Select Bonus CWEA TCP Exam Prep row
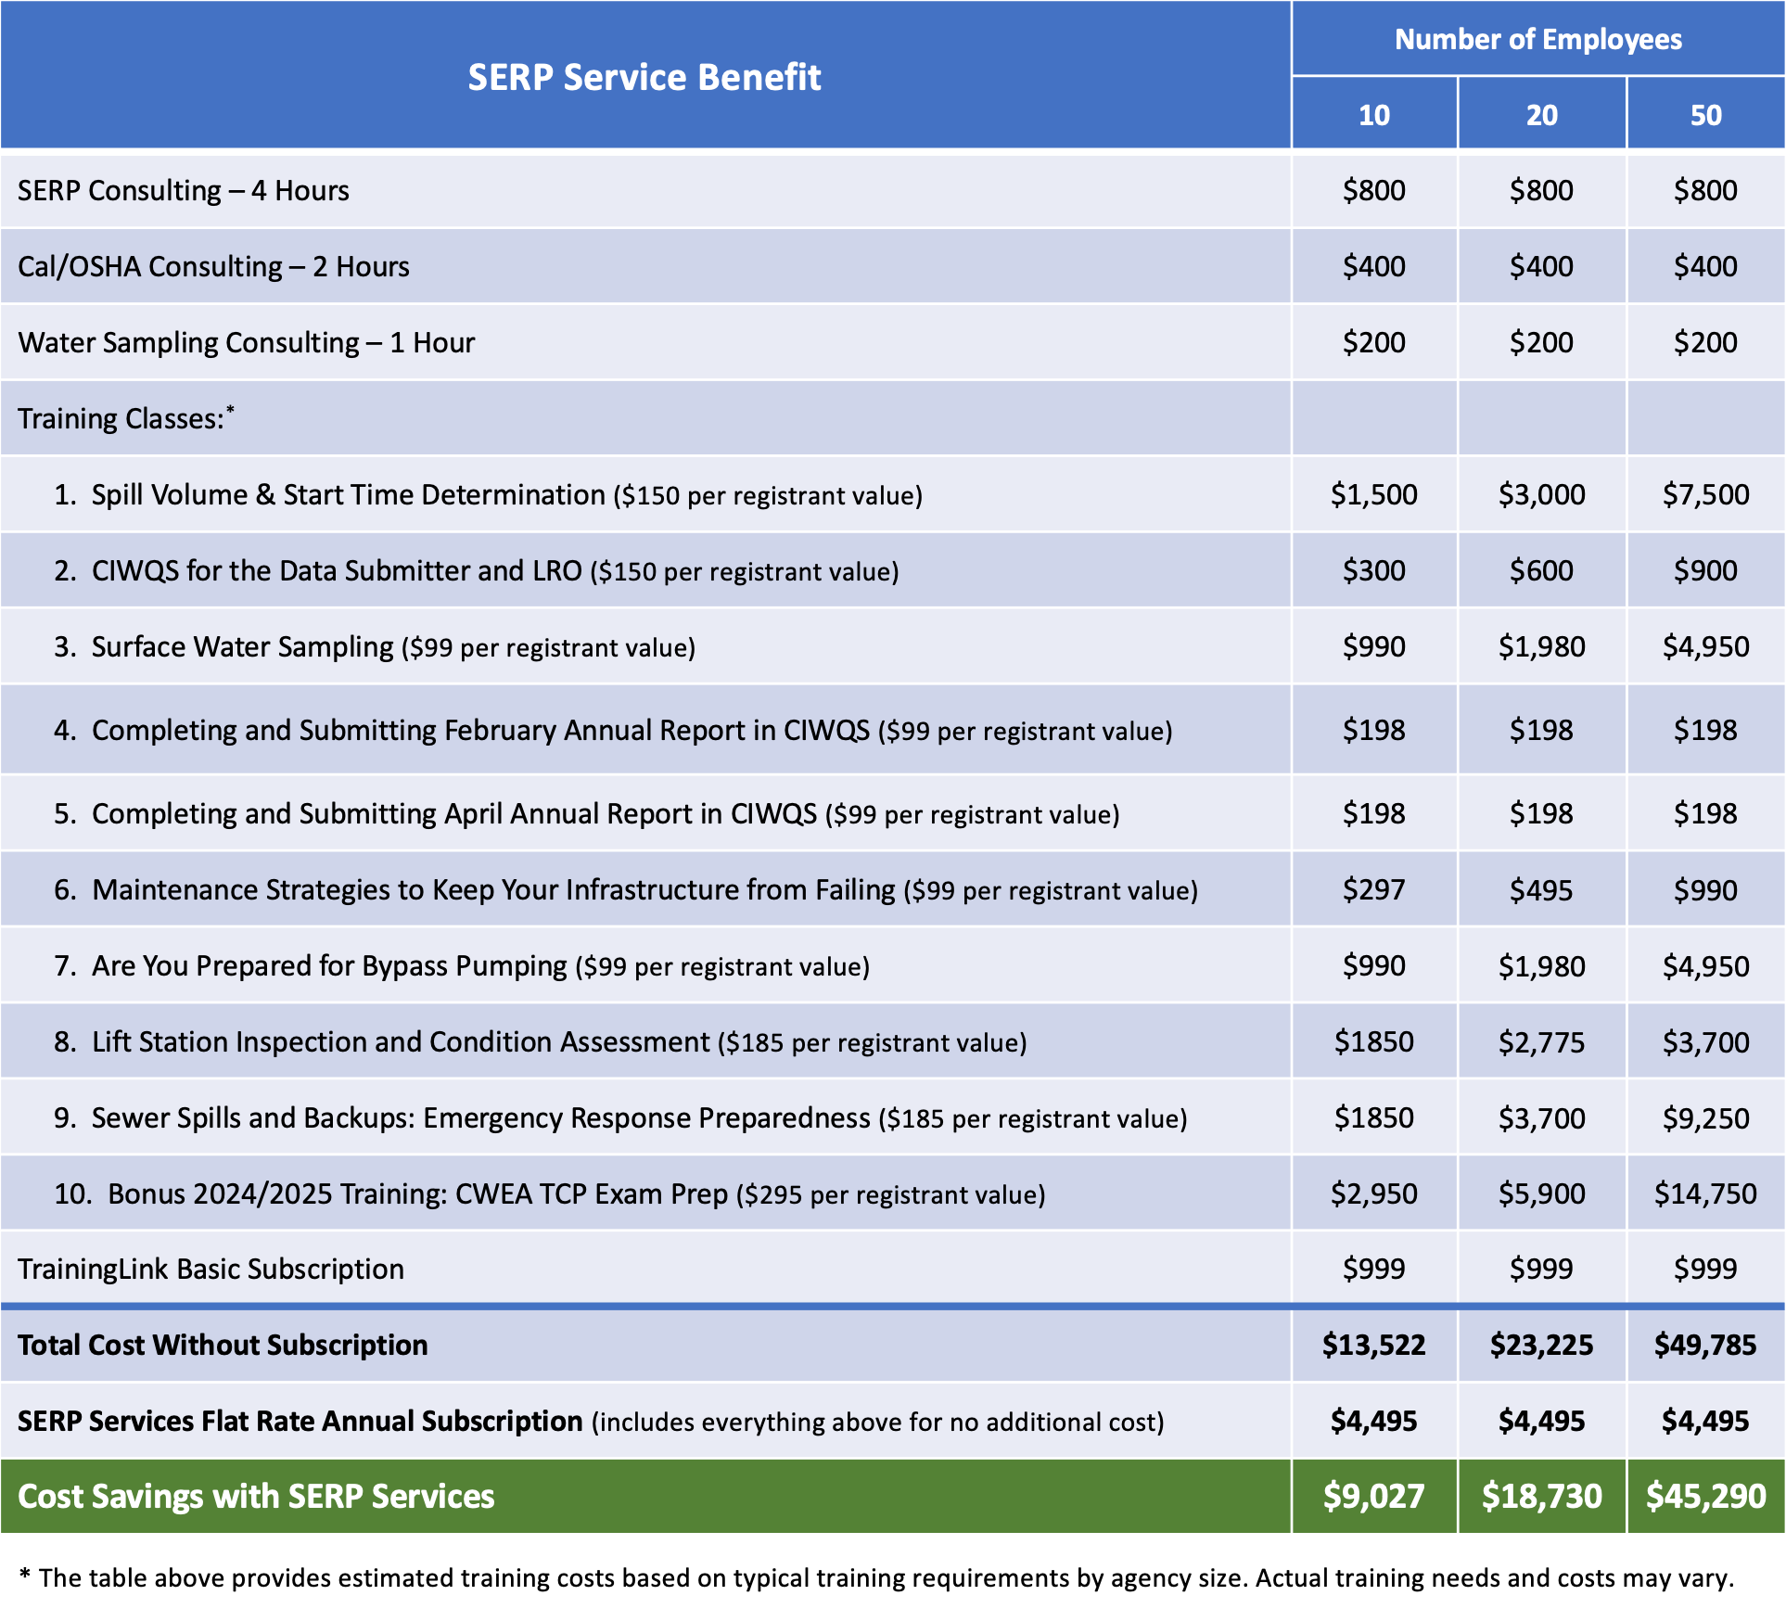 (417, 1193)
